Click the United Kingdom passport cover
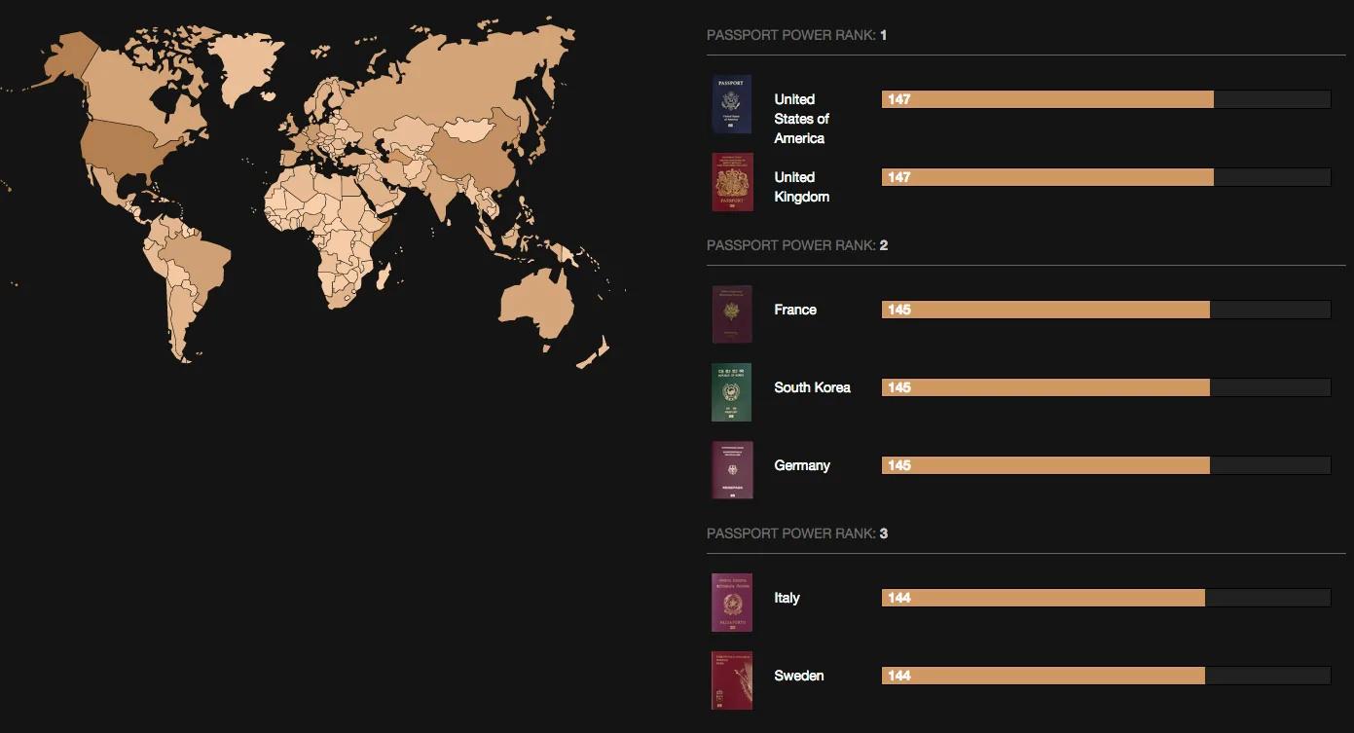Image resolution: width=1354 pixels, height=733 pixels. tap(732, 182)
